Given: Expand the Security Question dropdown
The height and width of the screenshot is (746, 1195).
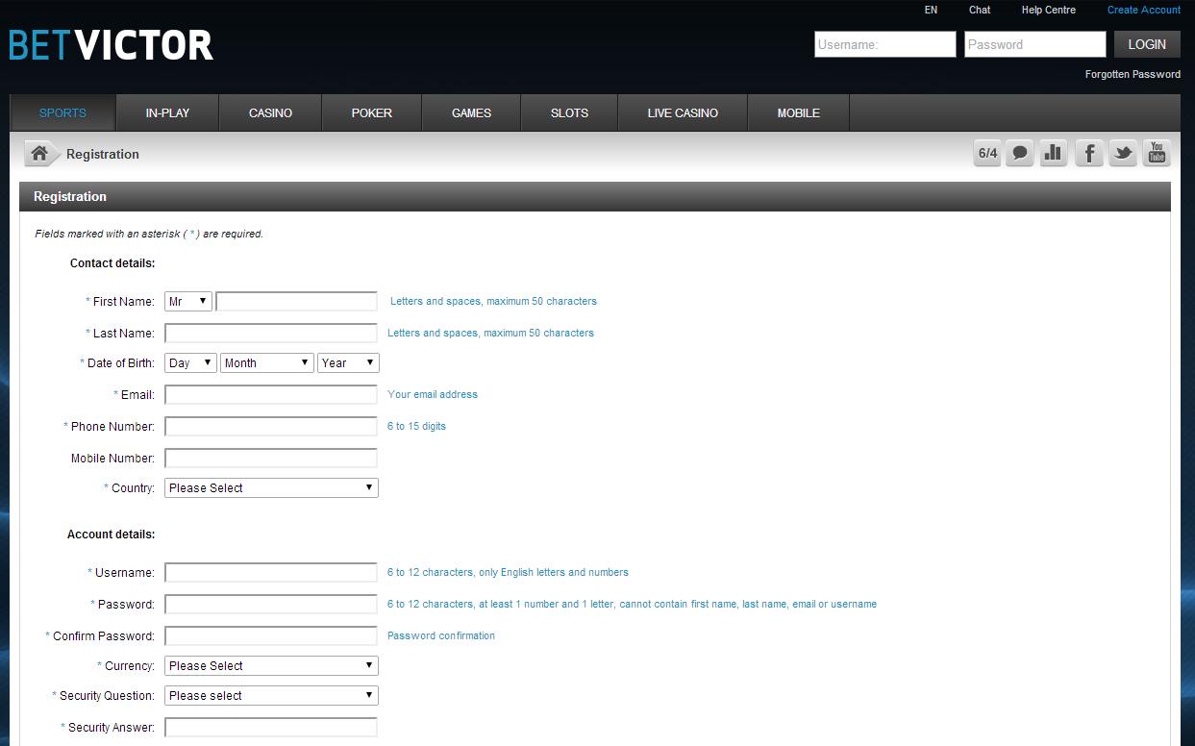Looking at the screenshot, I should pos(271,696).
